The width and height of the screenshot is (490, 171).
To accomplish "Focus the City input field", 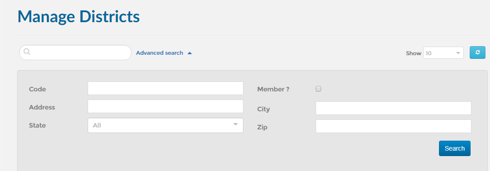I will click(393, 108).
